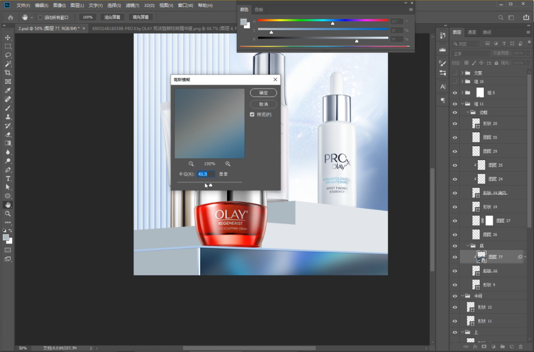The image size is (534, 352).
Task: Select the Blur tool
Action: coord(8,152)
